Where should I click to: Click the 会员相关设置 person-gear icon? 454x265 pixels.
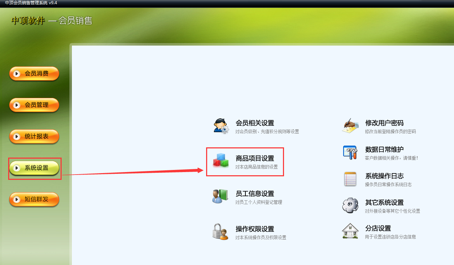221,126
